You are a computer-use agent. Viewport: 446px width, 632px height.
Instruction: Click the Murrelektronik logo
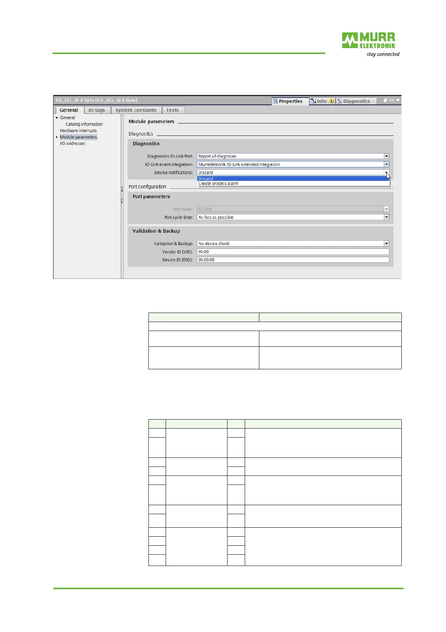368,41
